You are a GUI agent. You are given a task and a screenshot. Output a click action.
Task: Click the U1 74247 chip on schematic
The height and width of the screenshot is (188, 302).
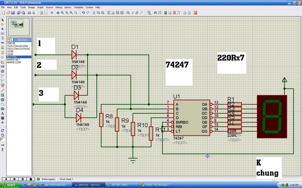coord(192,118)
